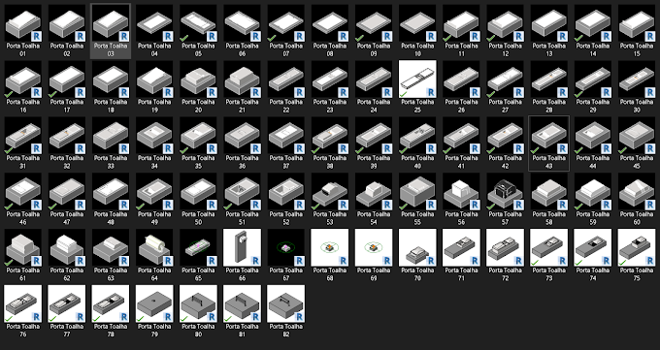Click the 'Porta Toalha 71' file name
This screenshot has width=660, height=350.
click(x=461, y=273)
